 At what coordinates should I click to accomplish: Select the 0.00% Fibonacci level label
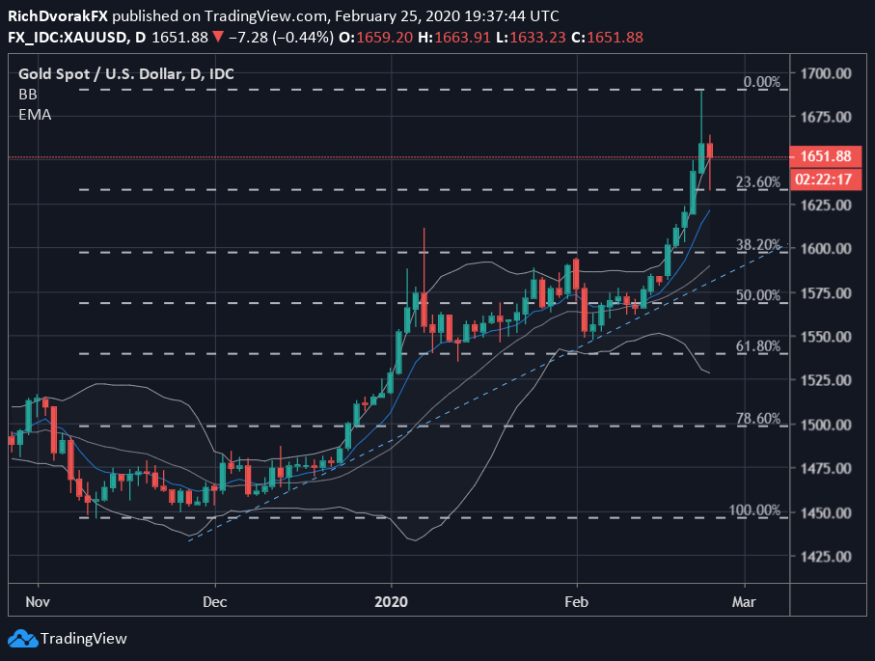point(762,82)
